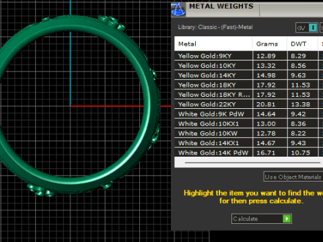The image size is (323, 242).
Task: Click the 14.98 grams cell
Action: tap(270, 75)
